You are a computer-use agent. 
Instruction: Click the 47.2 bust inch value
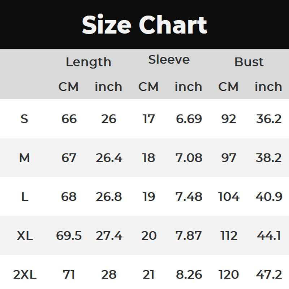pyautogui.click(x=269, y=275)
